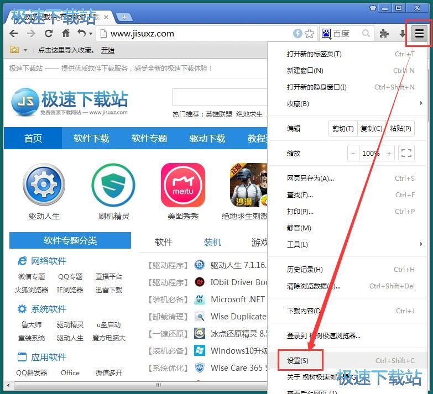433x394 pixels.
Task: Click the 应用软件 category link
Action: point(49,357)
